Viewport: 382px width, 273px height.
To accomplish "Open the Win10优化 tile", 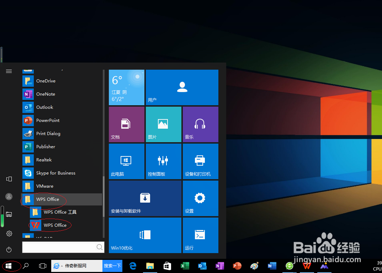I will pyautogui.click(x=145, y=235).
